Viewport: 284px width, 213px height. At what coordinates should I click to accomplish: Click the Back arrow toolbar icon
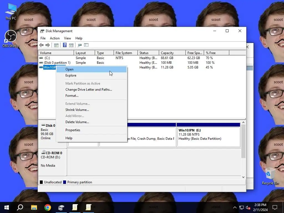pyautogui.click(x=41, y=45)
